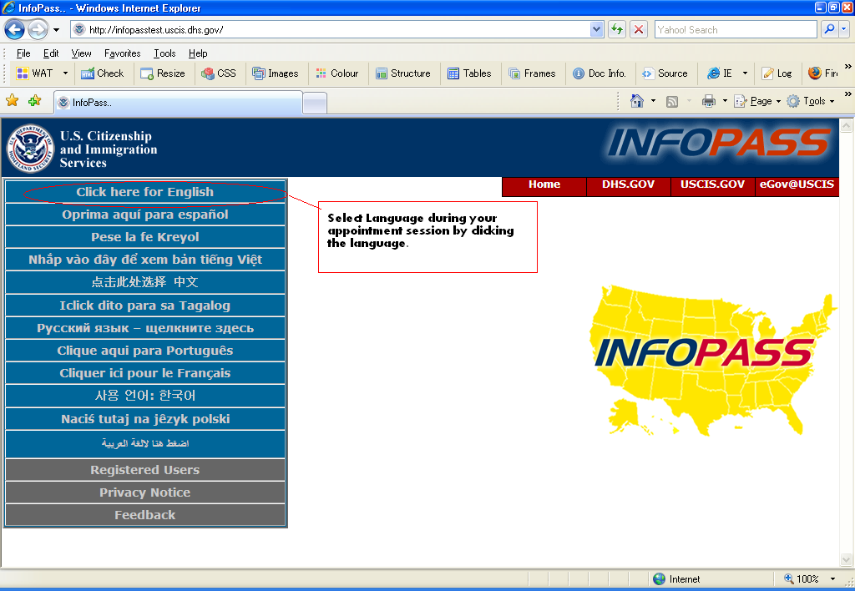Image resolution: width=855 pixels, height=591 pixels.
Task: Open Registered Users
Action: click(x=145, y=469)
